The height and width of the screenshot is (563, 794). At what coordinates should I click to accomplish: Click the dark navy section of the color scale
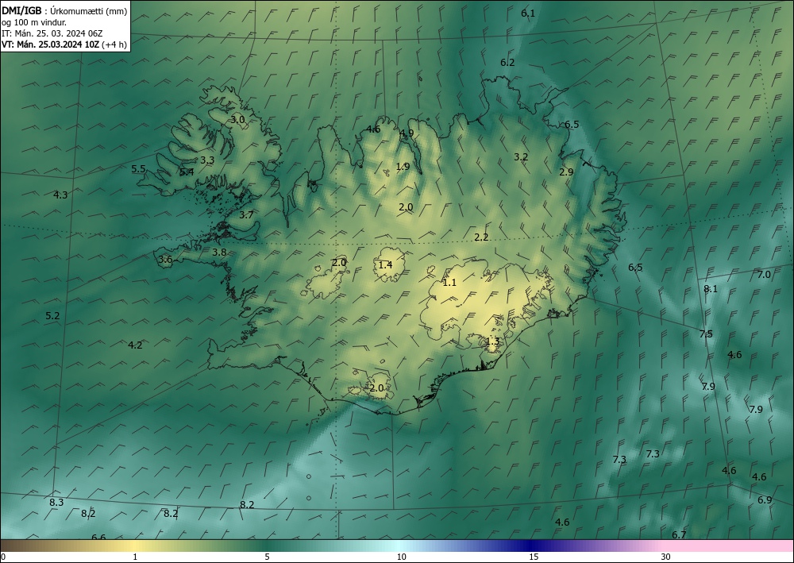532,546
